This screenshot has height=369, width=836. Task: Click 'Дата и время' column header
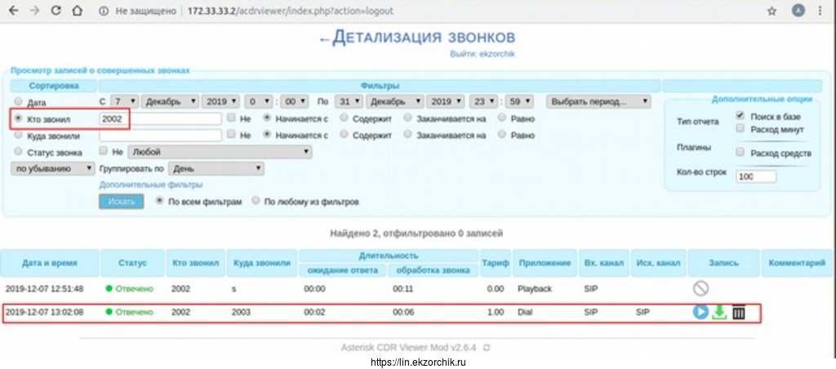[50, 263]
